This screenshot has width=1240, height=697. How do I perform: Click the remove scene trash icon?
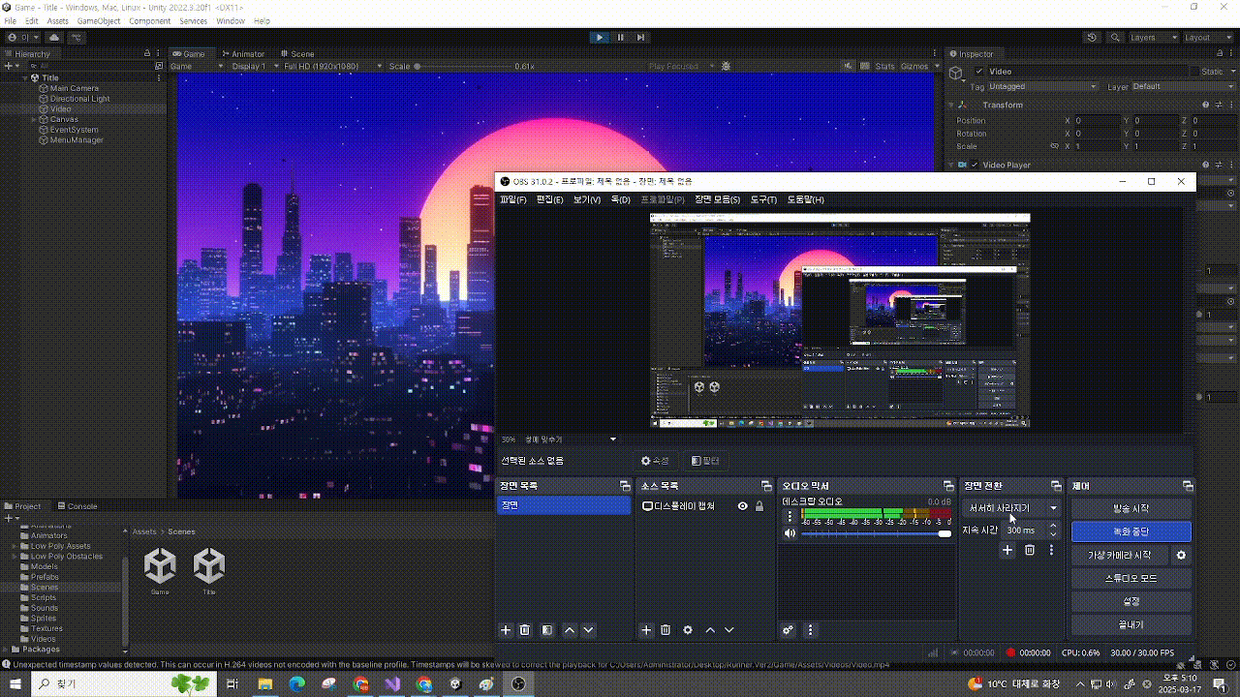coord(525,630)
